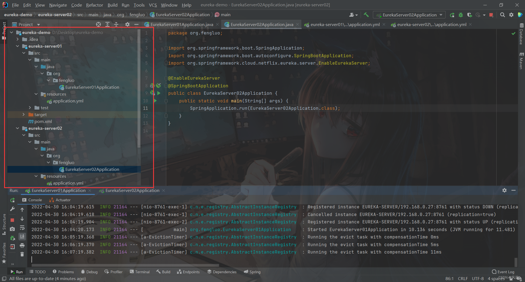Rerun application in Run panel
525x282 pixels.
click(x=12, y=200)
